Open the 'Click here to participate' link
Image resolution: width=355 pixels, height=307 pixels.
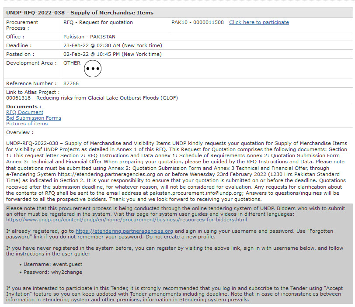259,22
